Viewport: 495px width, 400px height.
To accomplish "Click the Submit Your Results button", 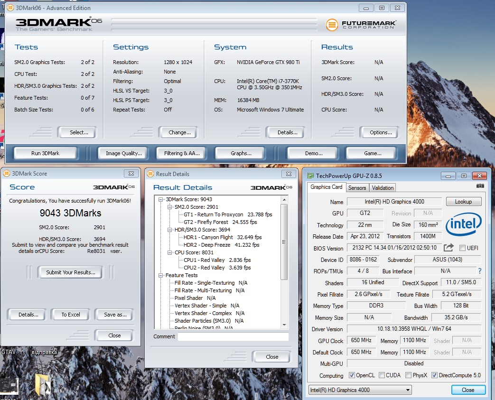I will (71, 272).
